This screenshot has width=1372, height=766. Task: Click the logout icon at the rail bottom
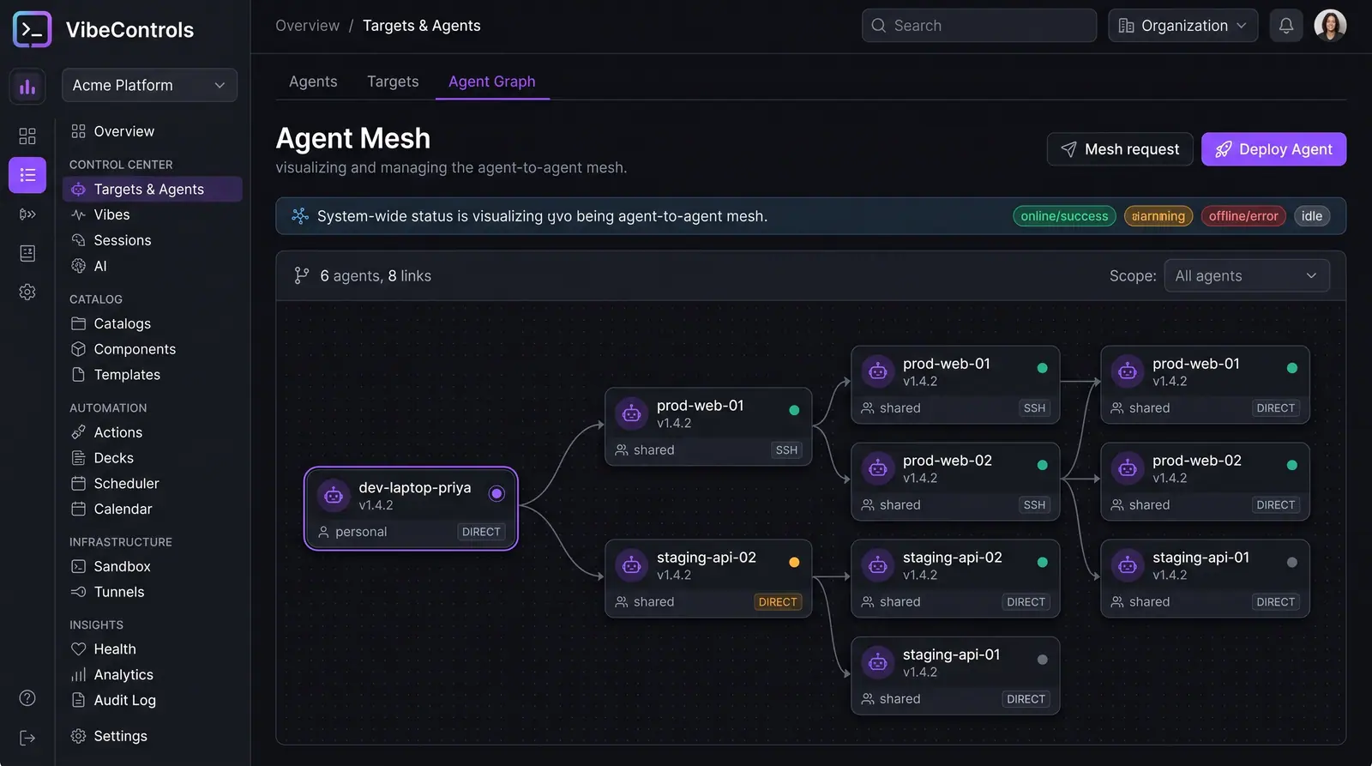[27, 738]
